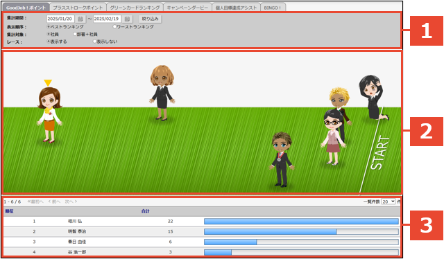Select the brown-haired avatar in black suit

162,93
